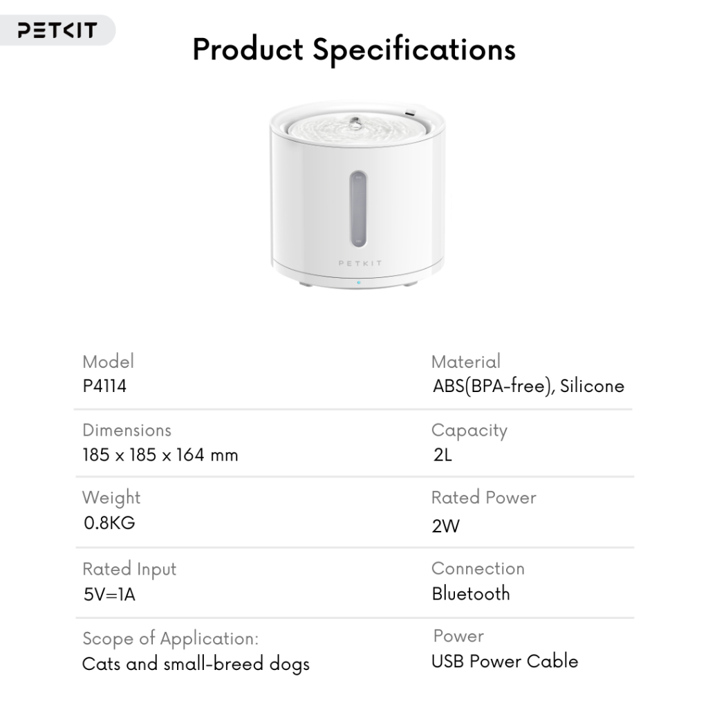Select ABS(BPA-free), Silicone text

coord(528,386)
